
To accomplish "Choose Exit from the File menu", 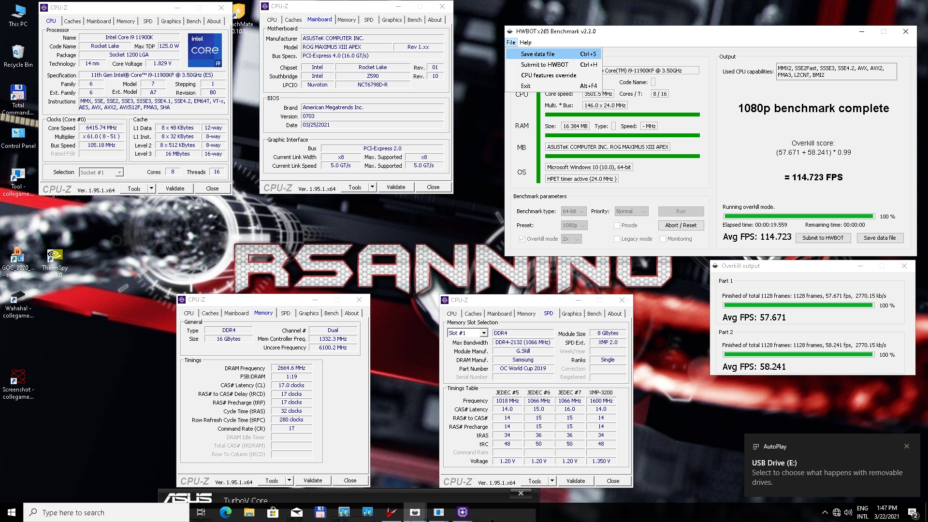I will pyautogui.click(x=553, y=86).
